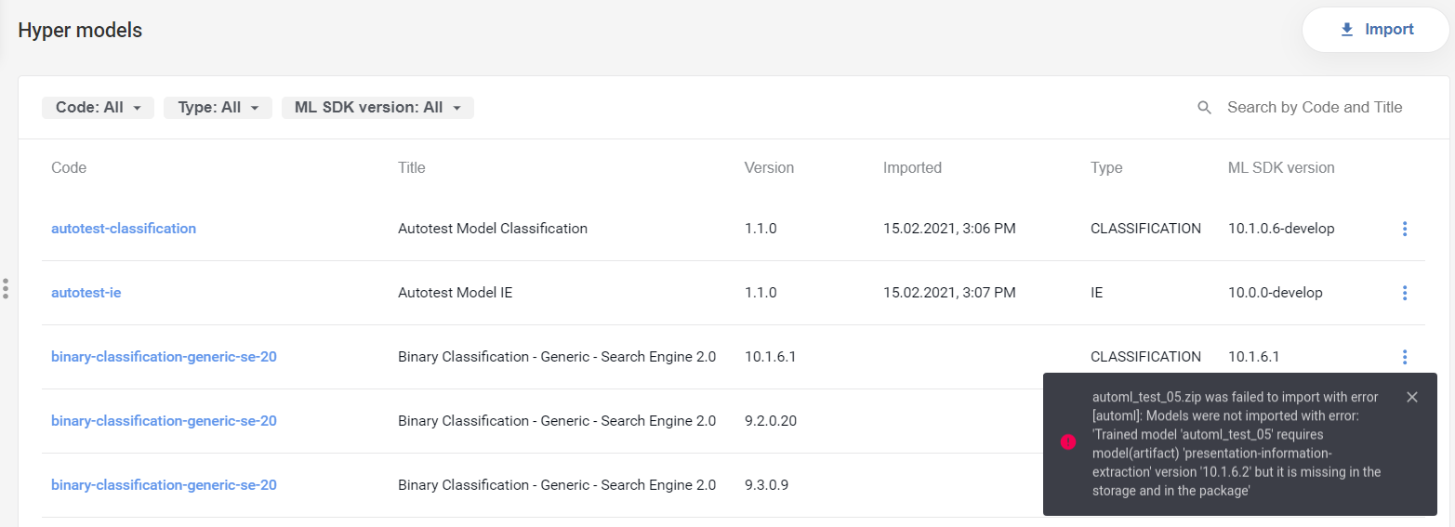Select the Autotest Model Classification title cell
This screenshot has width=1455, height=527.
[493, 229]
